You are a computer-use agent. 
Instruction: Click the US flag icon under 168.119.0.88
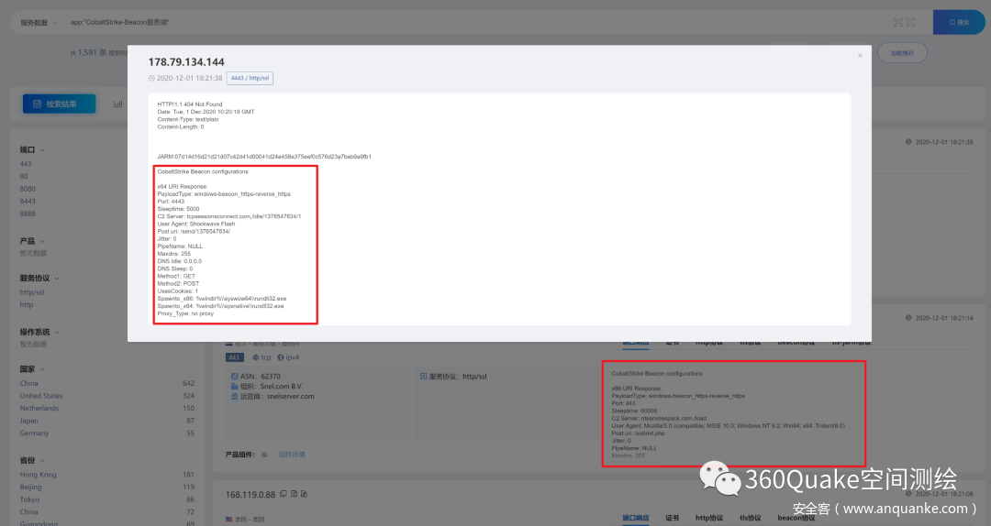pyautogui.click(x=228, y=519)
